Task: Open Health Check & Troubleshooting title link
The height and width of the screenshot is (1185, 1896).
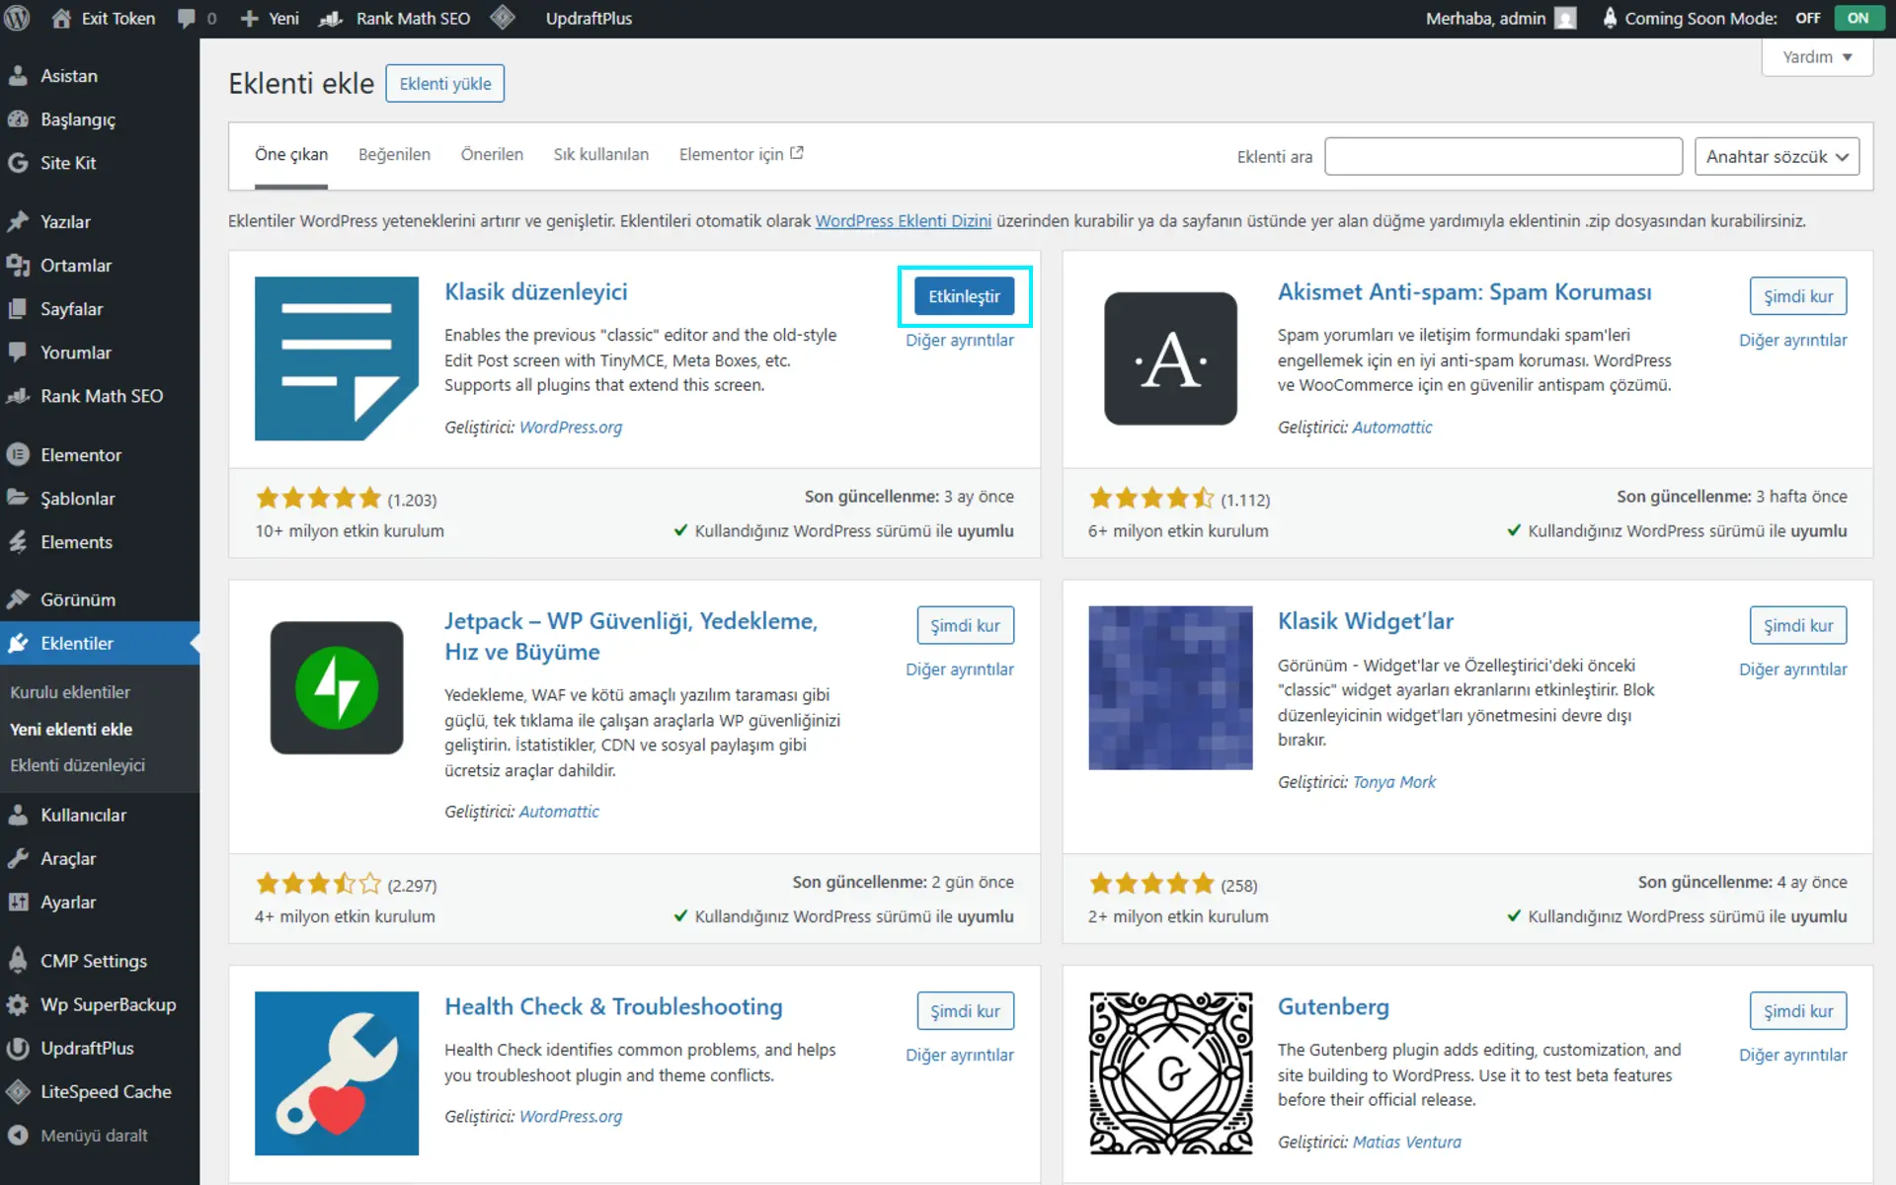Action: coord(613,1006)
